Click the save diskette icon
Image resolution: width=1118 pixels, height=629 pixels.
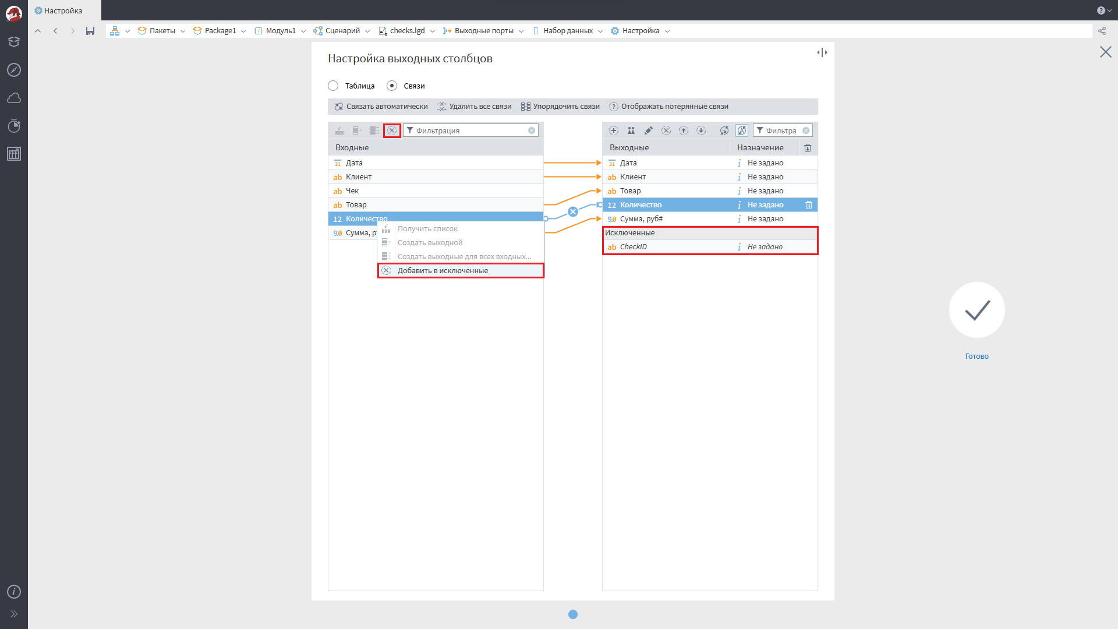pyautogui.click(x=90, y=31)
